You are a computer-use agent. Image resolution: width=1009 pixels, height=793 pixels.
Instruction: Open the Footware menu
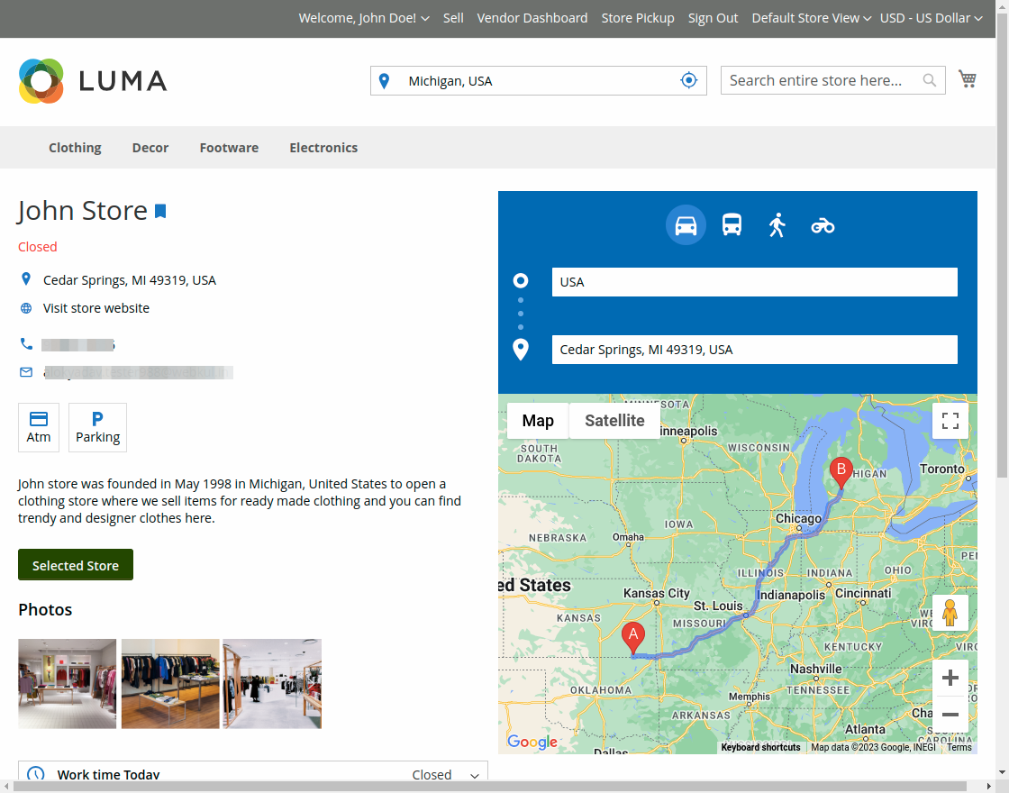point(229,148)
